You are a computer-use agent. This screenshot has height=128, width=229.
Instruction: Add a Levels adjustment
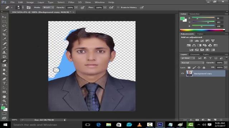pyautogui.click(x=196, y=41)
